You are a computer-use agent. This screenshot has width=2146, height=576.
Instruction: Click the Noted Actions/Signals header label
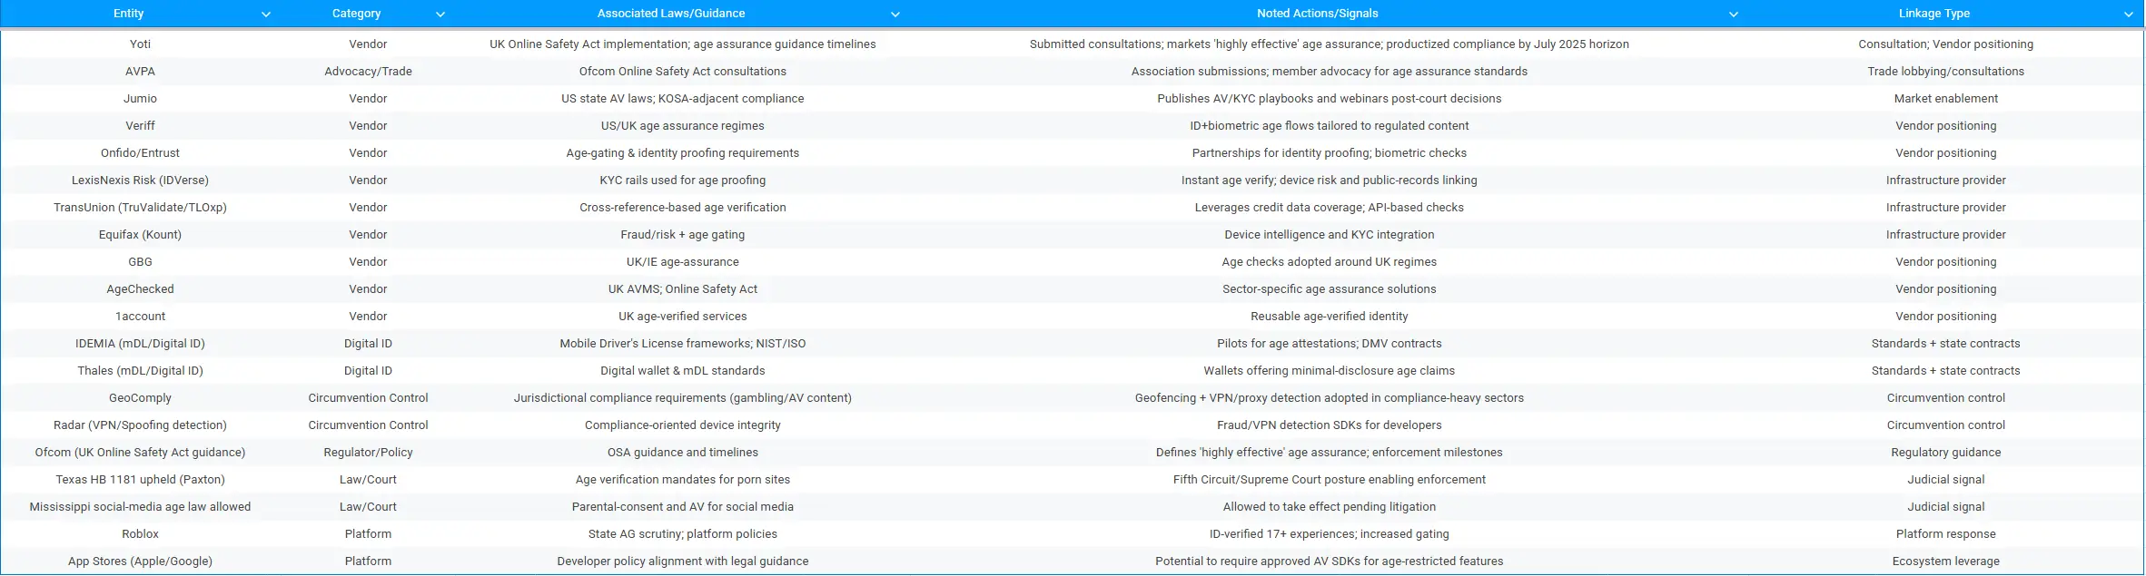(1317, 14)
